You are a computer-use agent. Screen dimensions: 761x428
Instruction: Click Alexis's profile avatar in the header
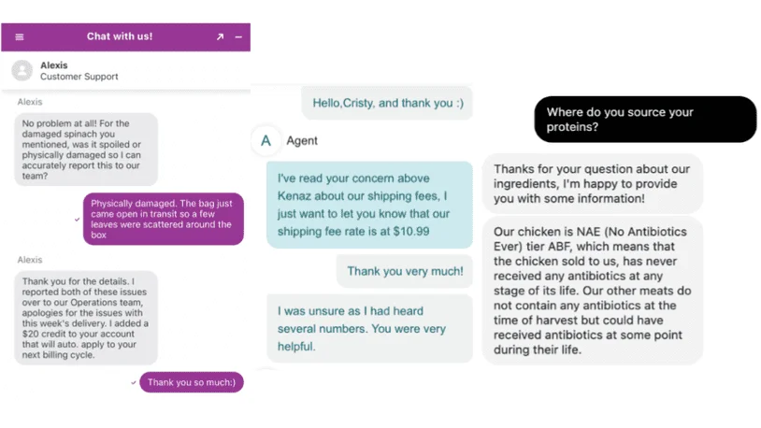(21, 71)
